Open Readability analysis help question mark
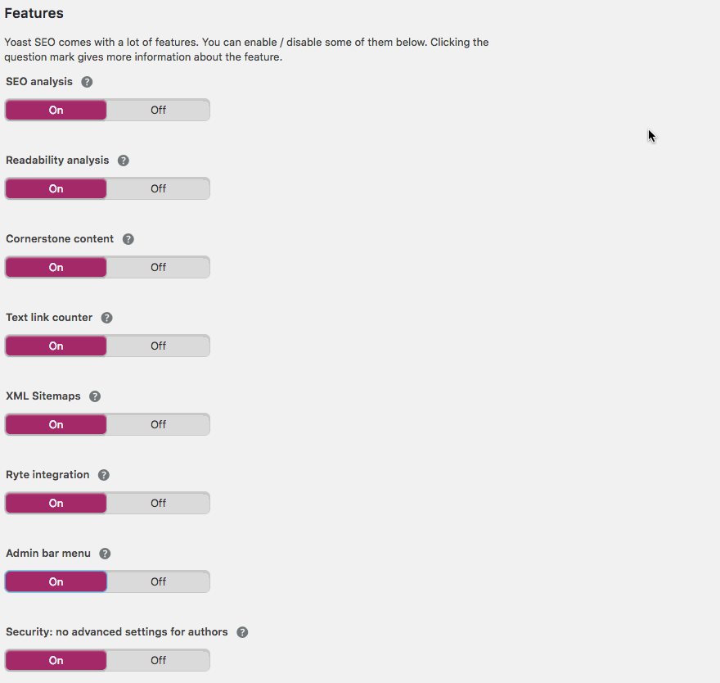This screenshot has width=720, height=683. (124, 161)
